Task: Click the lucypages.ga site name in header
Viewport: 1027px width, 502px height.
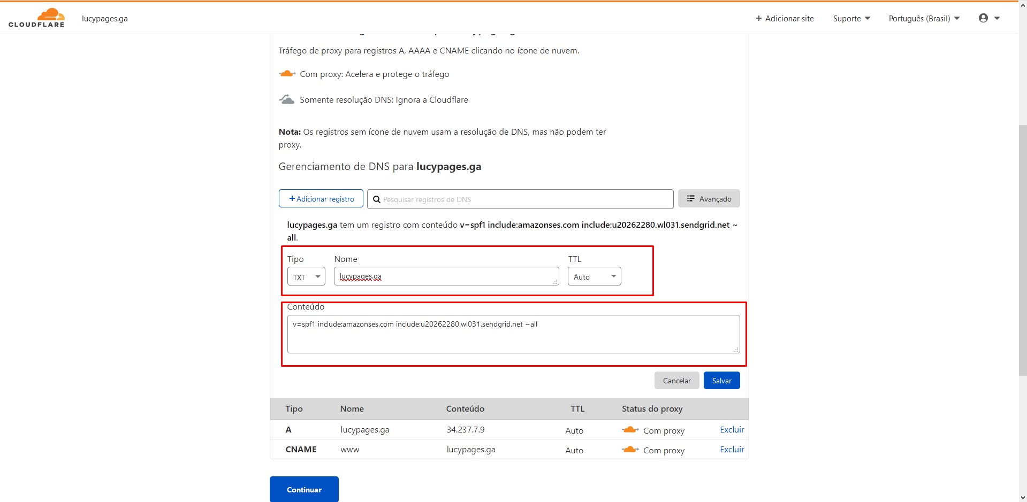Action: point(105,18)
